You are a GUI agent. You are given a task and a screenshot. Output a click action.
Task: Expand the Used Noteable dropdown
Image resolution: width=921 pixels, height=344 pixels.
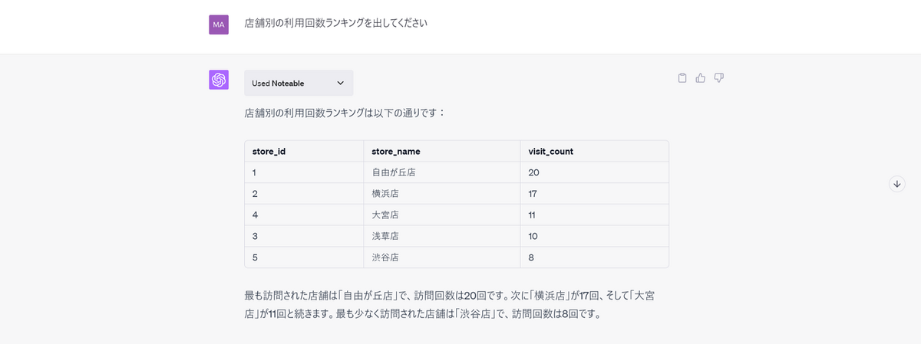(x=299, y=83)
